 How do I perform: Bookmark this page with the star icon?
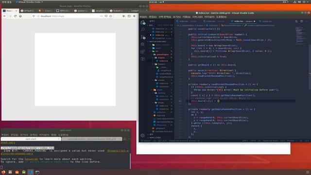click(x=111, y=16)
